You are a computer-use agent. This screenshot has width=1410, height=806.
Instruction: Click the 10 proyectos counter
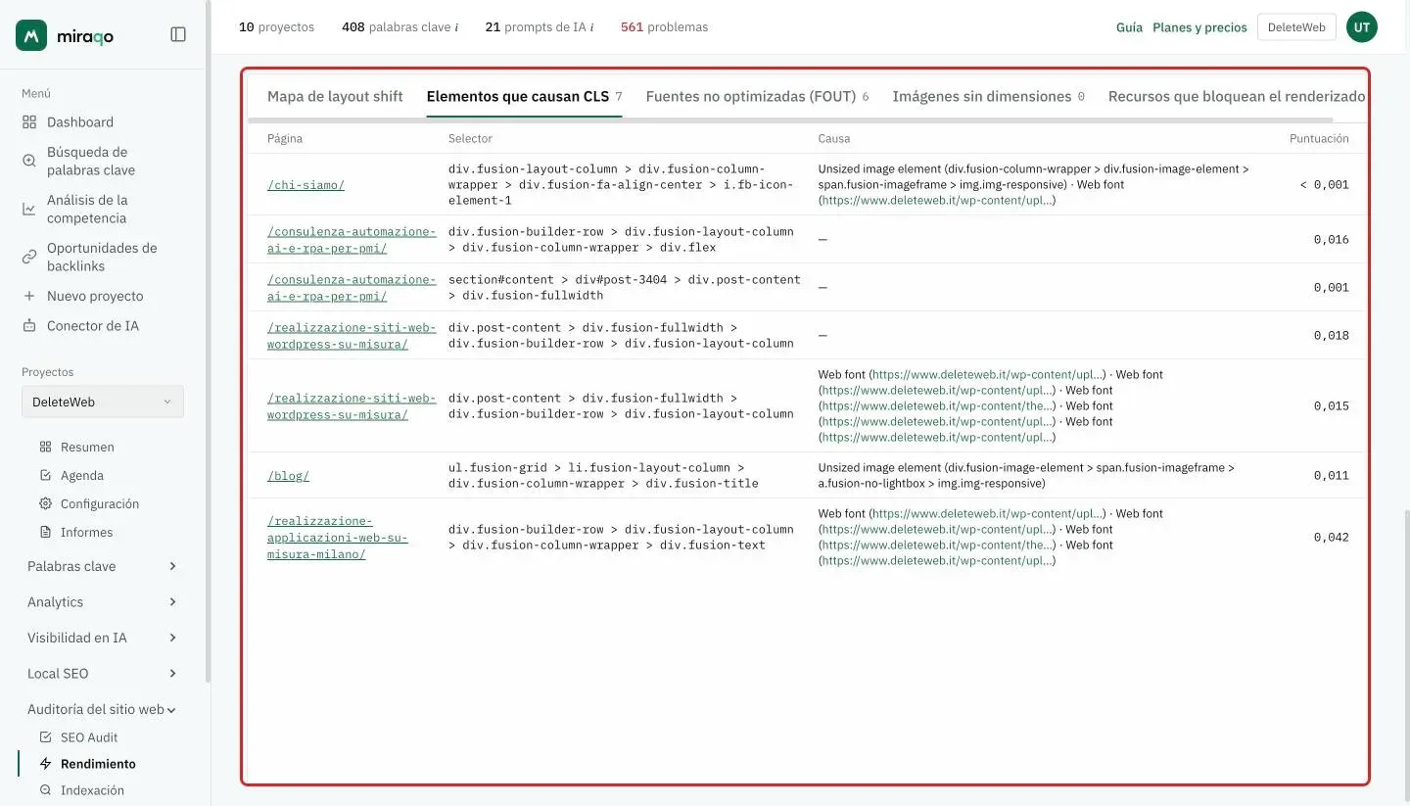coord(276,27)
